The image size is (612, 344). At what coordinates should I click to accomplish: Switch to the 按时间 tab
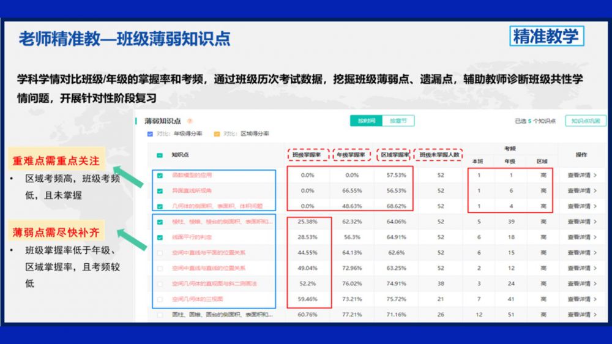(x=366, y=121)
